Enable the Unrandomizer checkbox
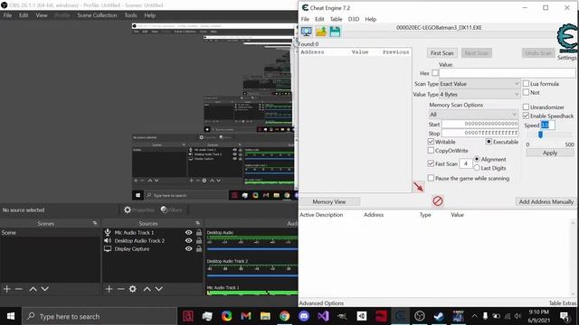This screenshot has width=579, height=325. [x=526, y=107]
